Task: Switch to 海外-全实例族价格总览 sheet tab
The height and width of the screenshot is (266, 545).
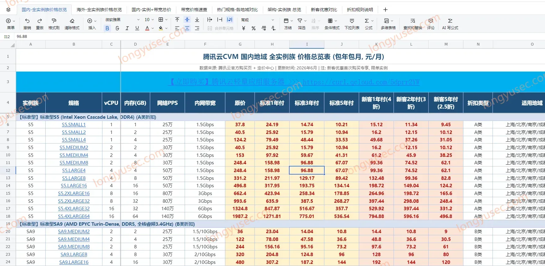Action: (x=99, y=10)
